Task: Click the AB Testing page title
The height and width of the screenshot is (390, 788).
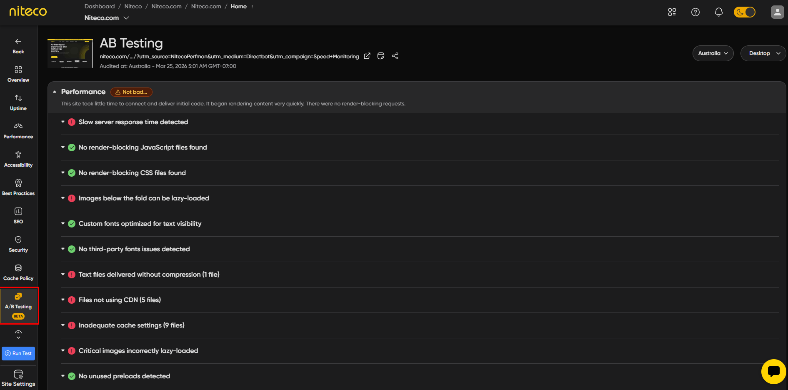Action: 131,43
